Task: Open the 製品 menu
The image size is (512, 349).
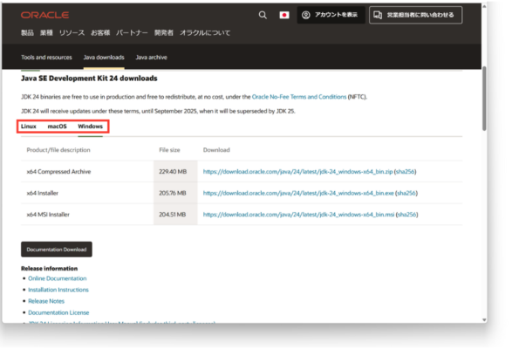Action: [x=27, y=32]
